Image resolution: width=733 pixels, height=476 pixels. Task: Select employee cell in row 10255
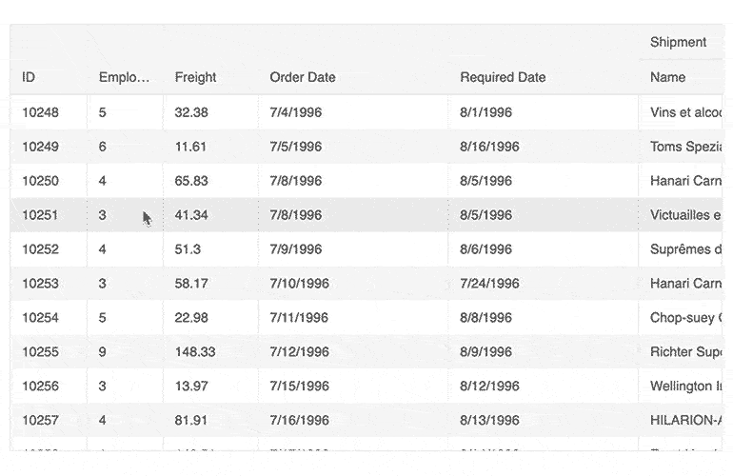[103, 352]
